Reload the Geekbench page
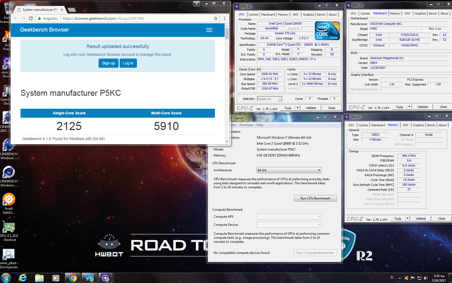The width and height of the screenshot is (452, 283). (31, 18)
